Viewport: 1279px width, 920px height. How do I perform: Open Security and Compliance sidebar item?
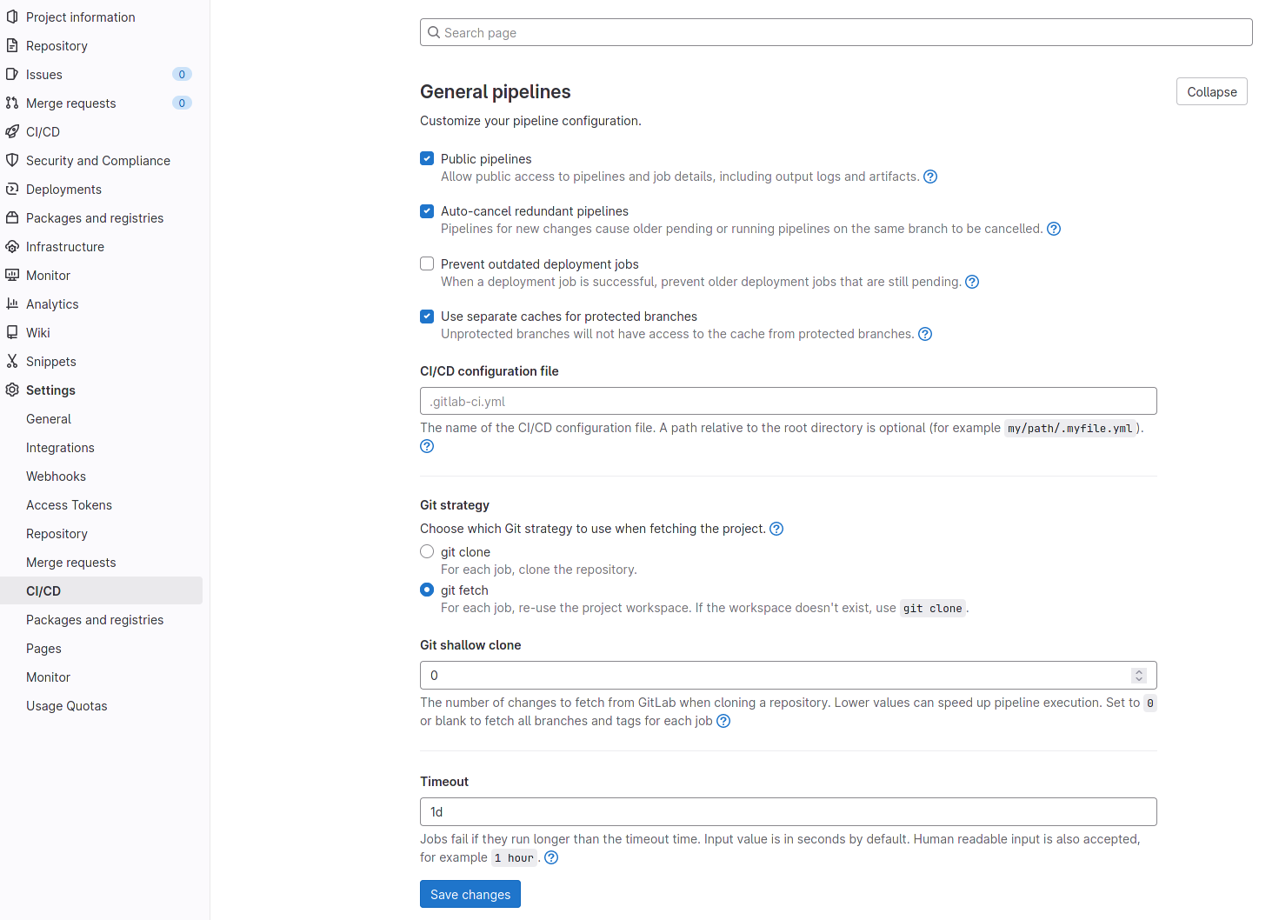[101, 160]
